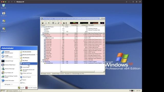
Task: Open the File menu in Process Explorer
Action: tap(42, 21)
